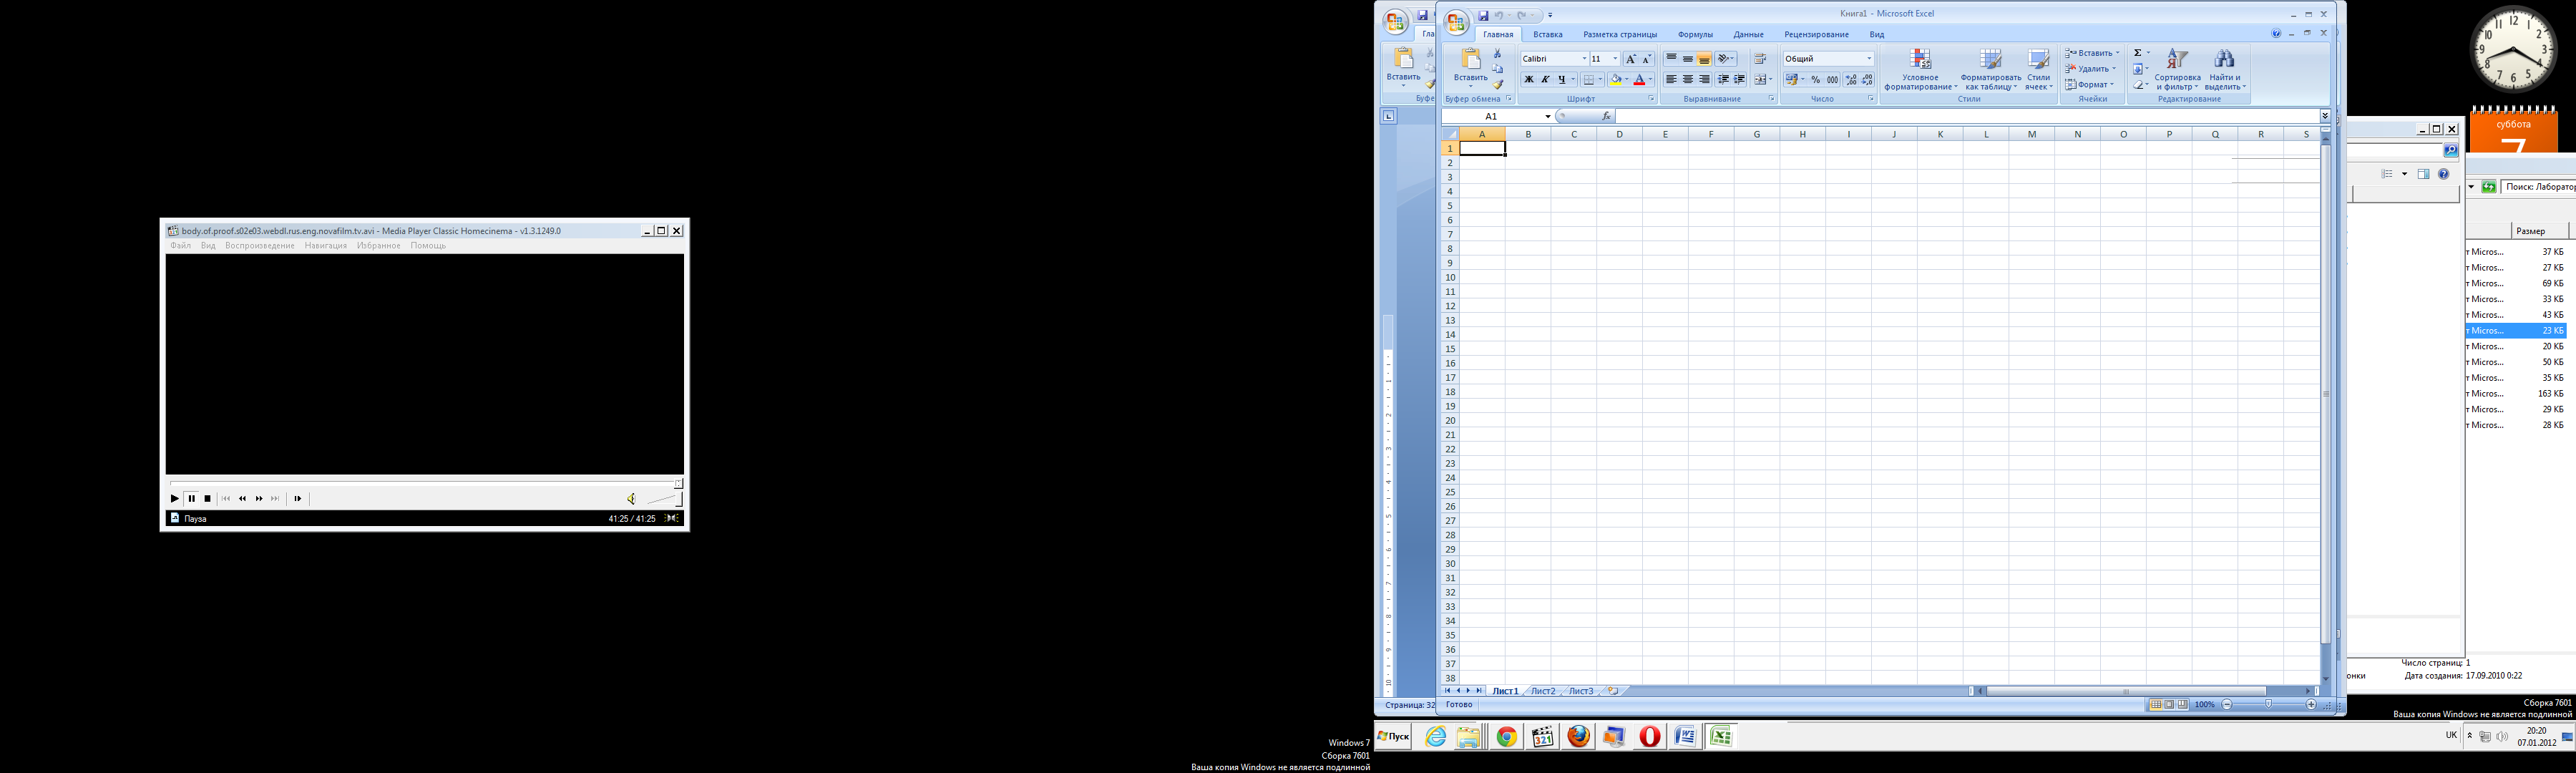Select column D header in Excel
This screenshot has width=2576, height=773.
(1619, 134)
